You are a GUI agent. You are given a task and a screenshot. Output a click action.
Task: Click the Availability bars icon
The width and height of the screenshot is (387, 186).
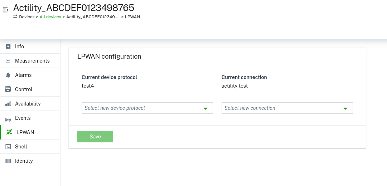pos(8,104)
